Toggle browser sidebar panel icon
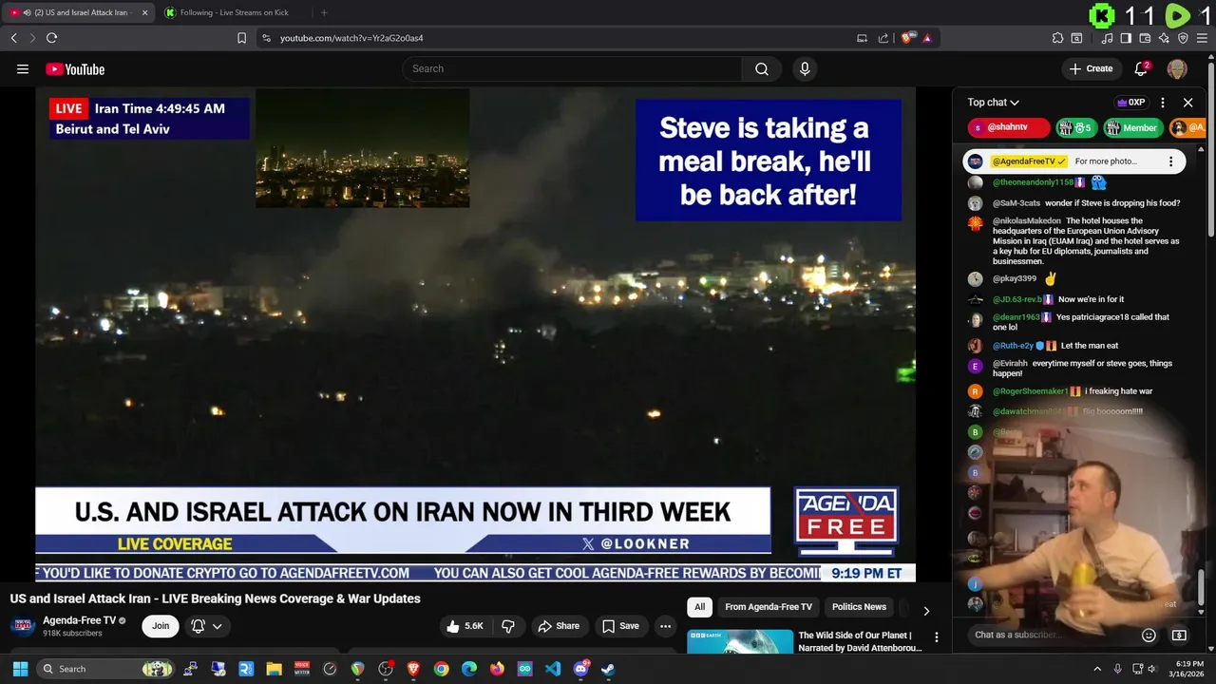Image resolution: width=1216 pixels, height=684 pixels. 1126,38
